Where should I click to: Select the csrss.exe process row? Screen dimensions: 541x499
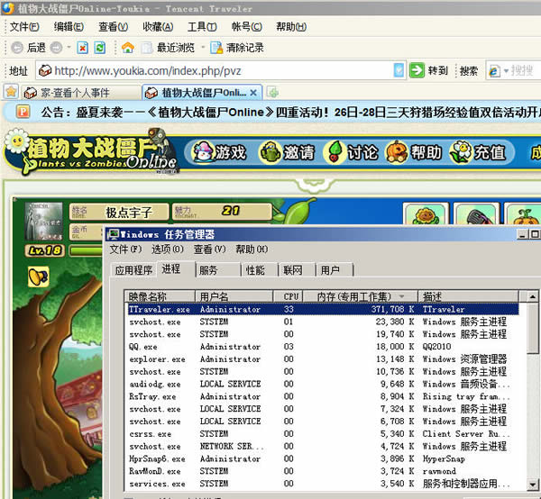[323, 434]
